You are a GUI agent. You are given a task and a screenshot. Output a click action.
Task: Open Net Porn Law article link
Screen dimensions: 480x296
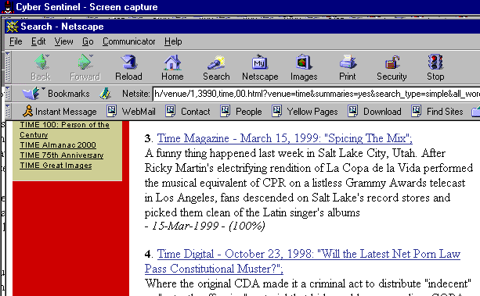tap(303, 261)
